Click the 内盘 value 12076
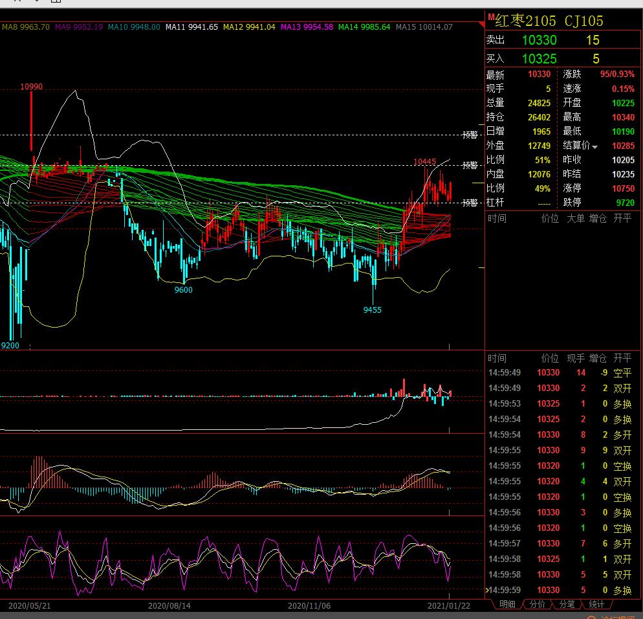Image resolution: width=643 pixels, height=619 pixels. point(539,174)
